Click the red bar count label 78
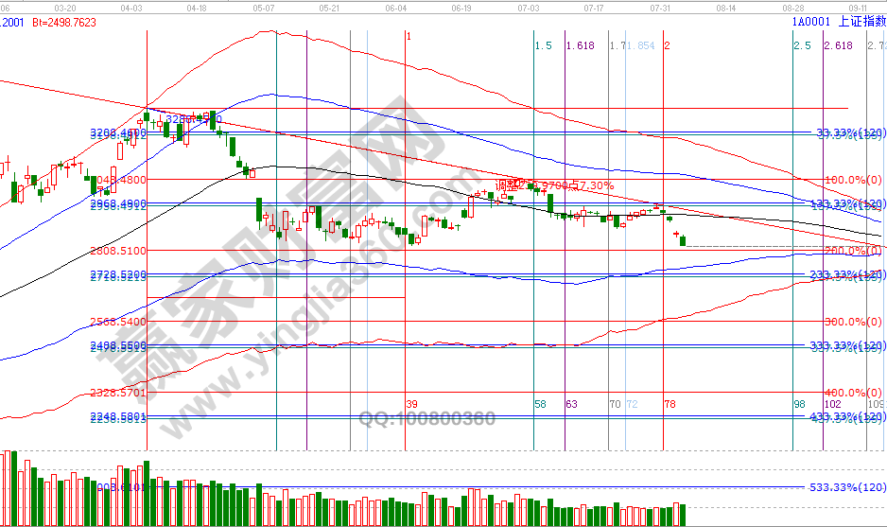This screenshot has width=887, height=527. click(x=670, y=404)
